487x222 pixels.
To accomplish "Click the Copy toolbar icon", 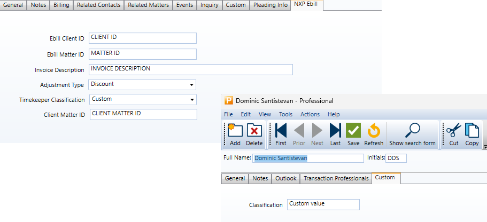I will [471, 134].
